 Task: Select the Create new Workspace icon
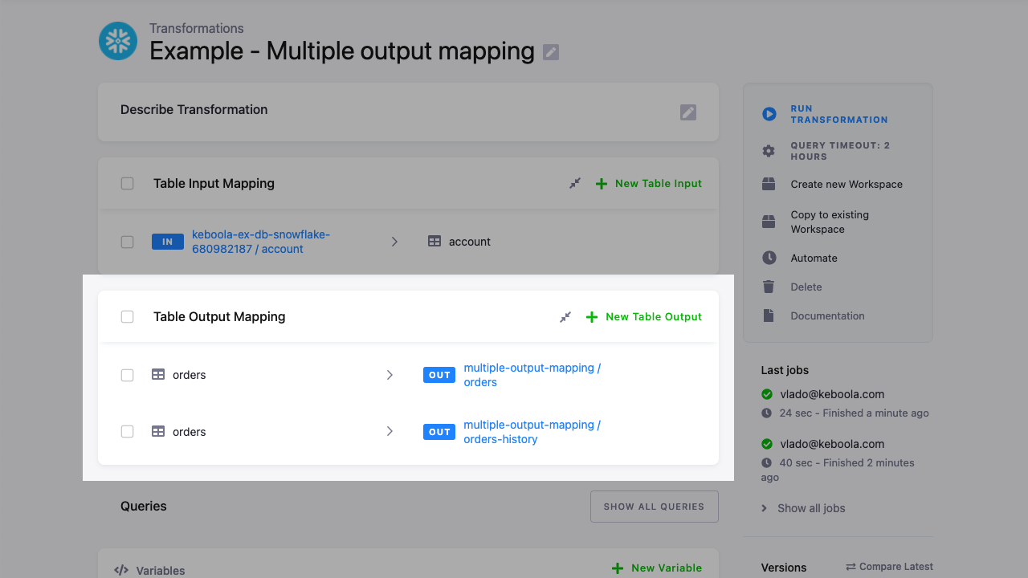(768, 184)
